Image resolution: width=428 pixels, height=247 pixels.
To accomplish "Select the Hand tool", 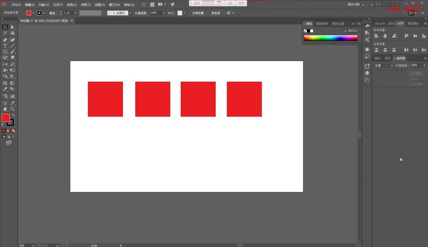I will point(5,109).
